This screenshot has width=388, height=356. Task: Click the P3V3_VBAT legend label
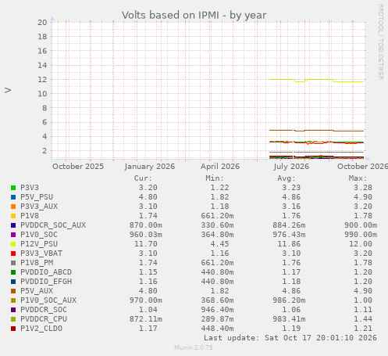point(41,254)
